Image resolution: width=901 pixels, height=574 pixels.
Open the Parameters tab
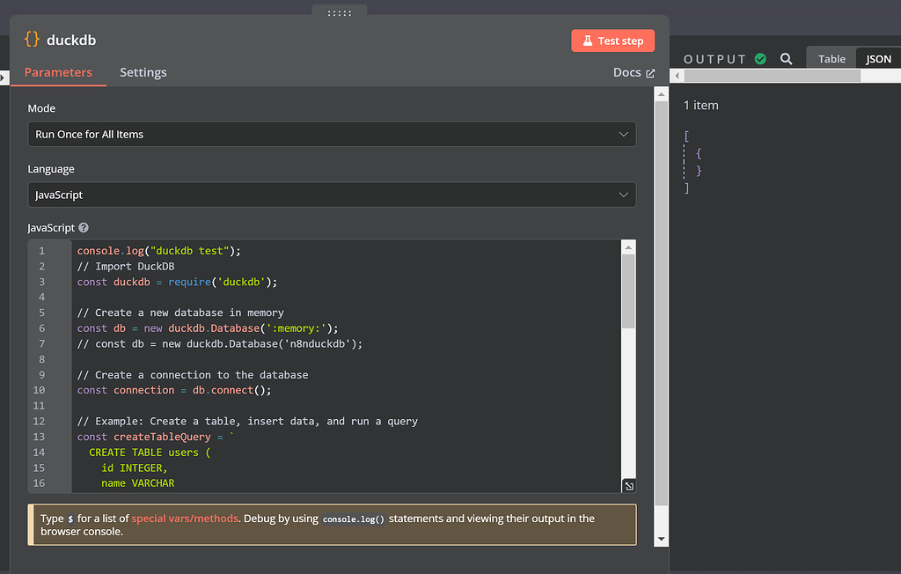click(58, 72)
